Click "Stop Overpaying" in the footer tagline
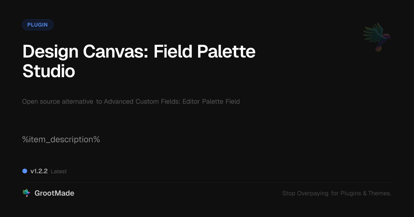Image resolution: width=414 pixels, height=217 pixels. [305, 194]
